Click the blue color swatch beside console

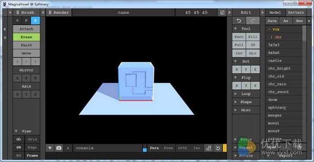pyautogui.click(x=145, y=150)
